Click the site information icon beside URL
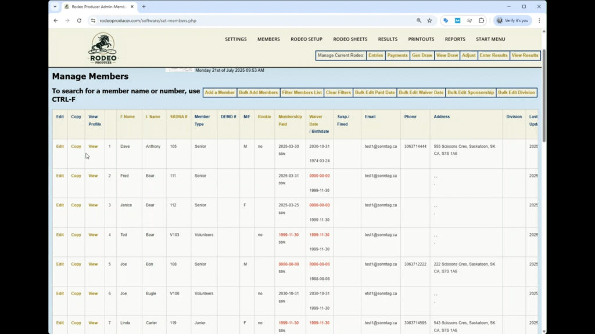Viewport: 595px width, 334px height. click(x=92, y=20)
